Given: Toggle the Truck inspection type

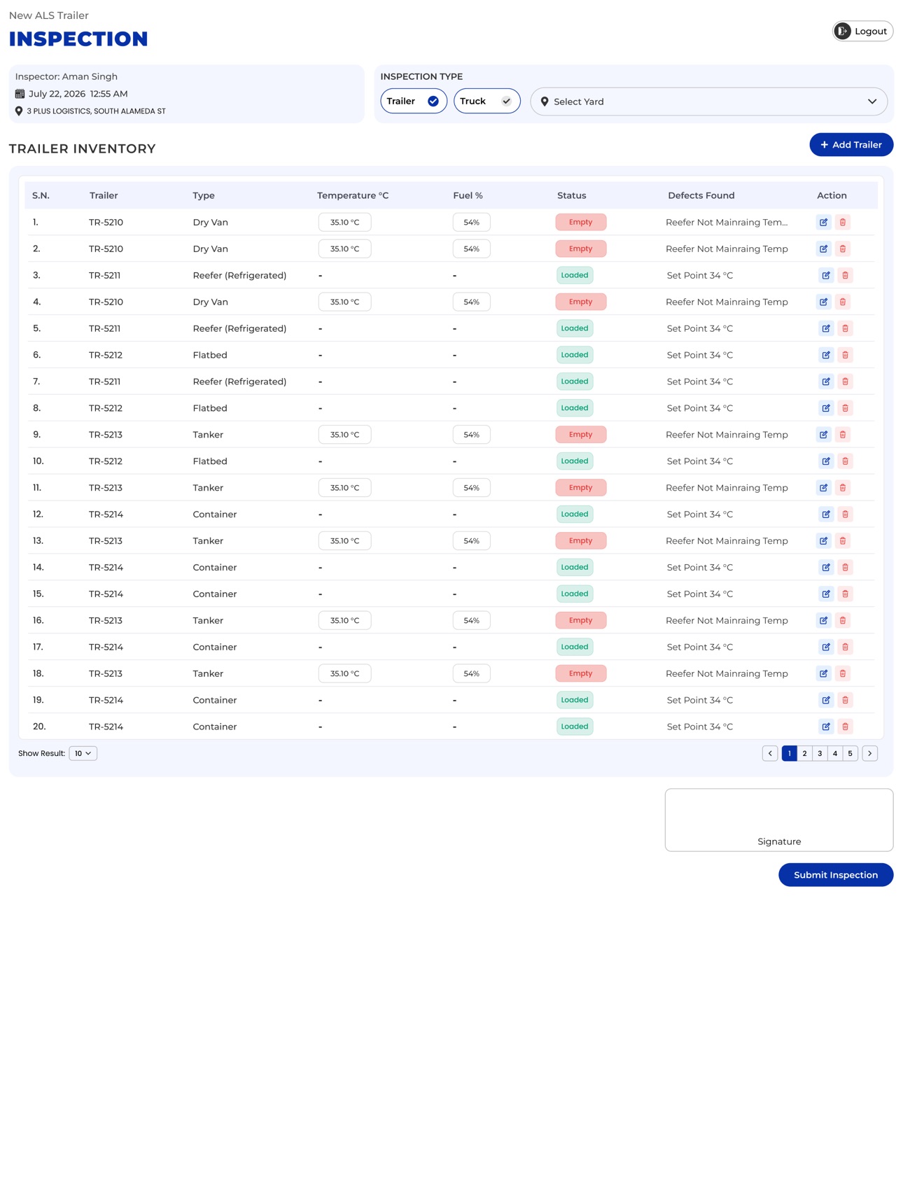Looking at the screenshot, I should 486,101.
